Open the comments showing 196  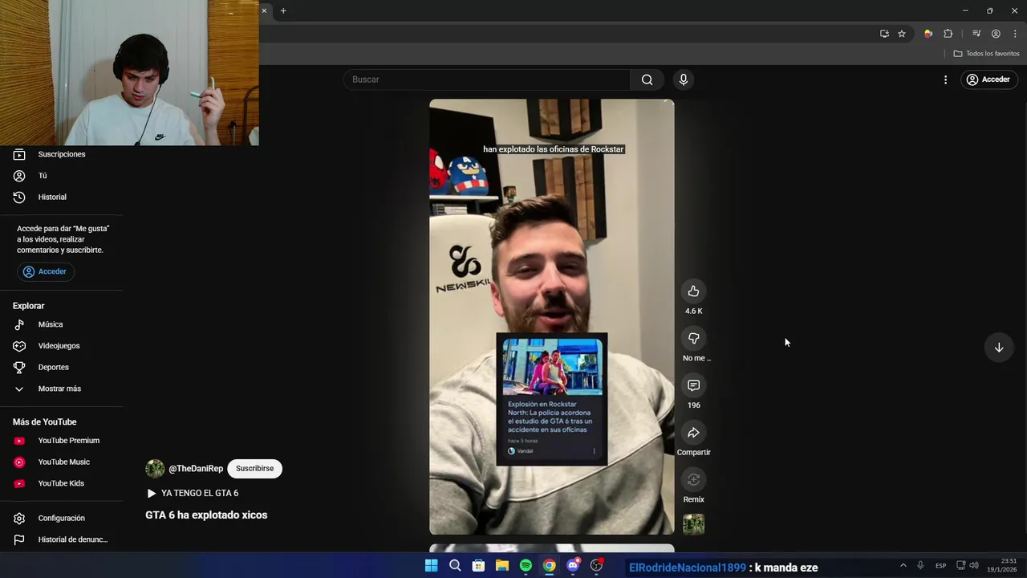point(693,385)
